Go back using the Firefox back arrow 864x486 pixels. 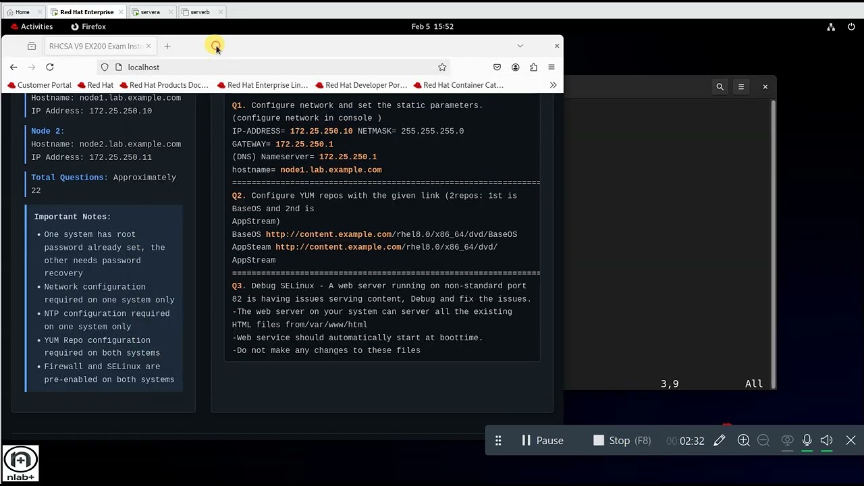[13, 67]
